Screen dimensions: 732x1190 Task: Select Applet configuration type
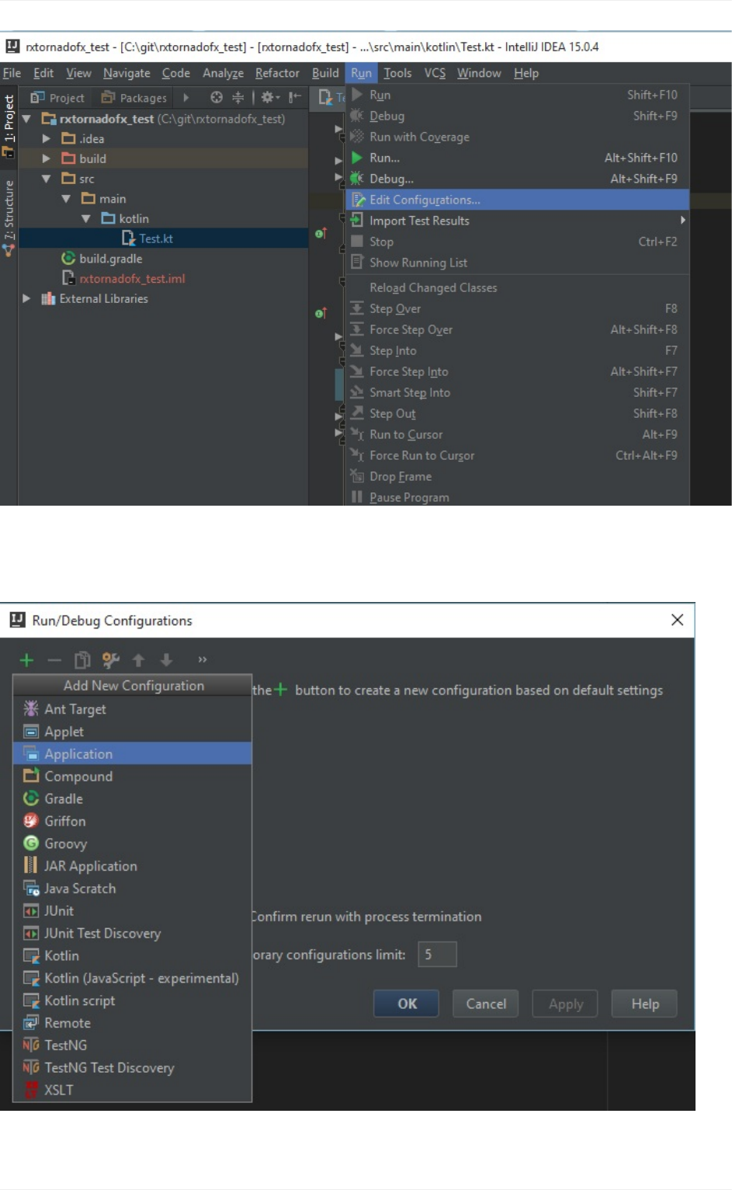click(x=133, y=732)
